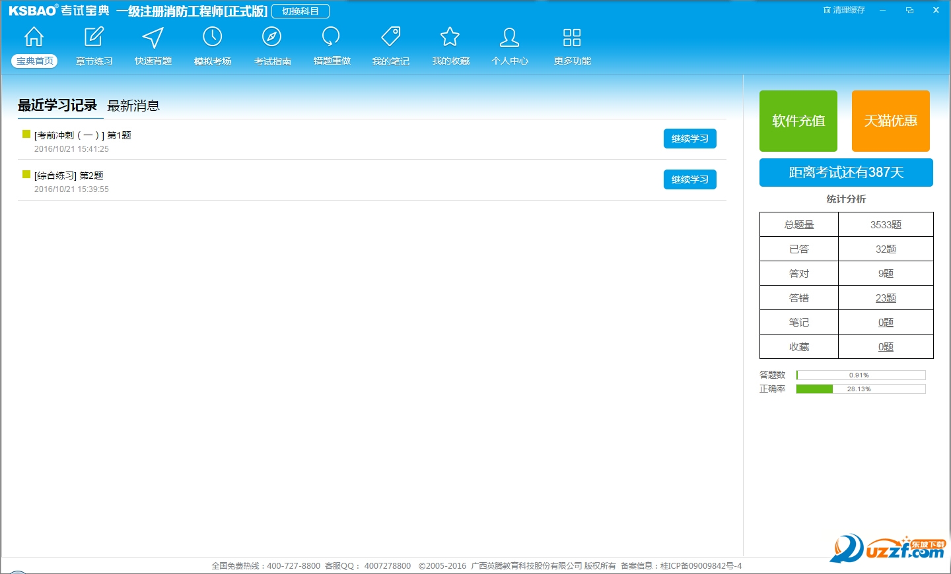Click the 天猫优惠 orange button
The height and width of the screenshot is (574, 951).
tap(891, 121)
